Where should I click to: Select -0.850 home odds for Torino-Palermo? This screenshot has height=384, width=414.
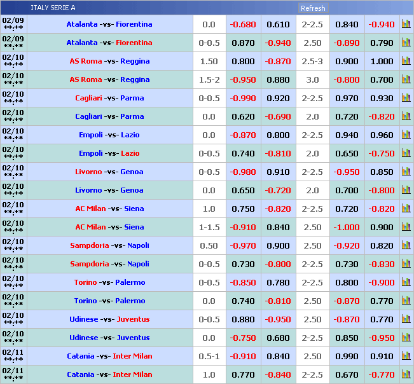tap(243, 283)
